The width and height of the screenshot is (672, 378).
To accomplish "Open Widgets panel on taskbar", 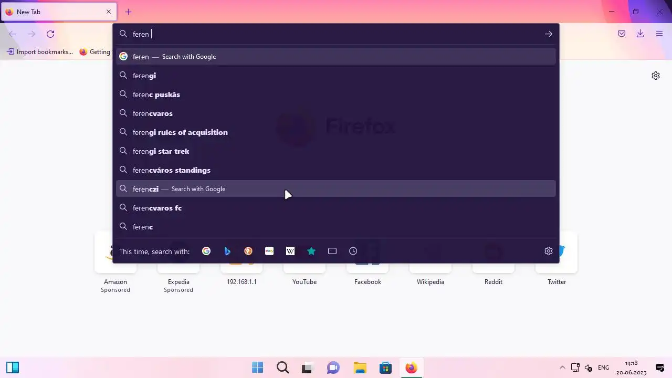I will tap(13, 367).
